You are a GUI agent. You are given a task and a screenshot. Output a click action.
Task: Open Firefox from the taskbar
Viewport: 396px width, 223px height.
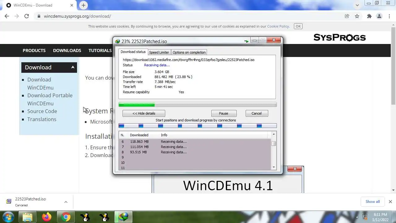[x=47, y=217]
